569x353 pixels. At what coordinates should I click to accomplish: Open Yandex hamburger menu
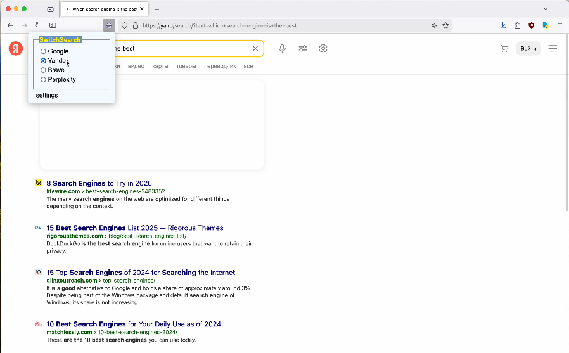coord(553,49)
